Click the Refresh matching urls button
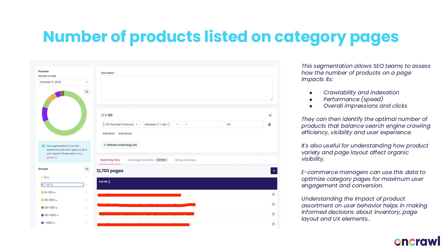The image size is (442, 249). (x=120, y=145)
